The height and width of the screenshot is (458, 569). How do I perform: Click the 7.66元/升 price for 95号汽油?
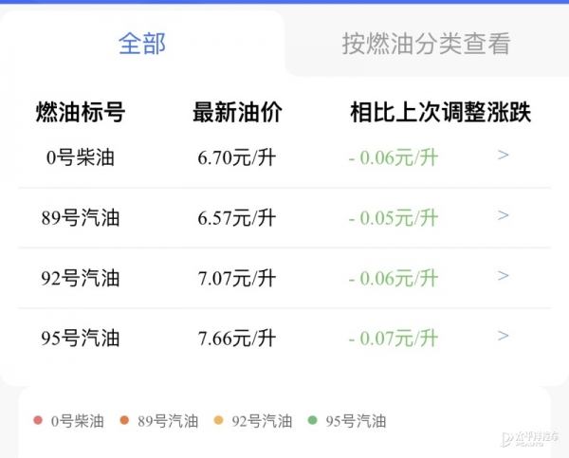237,338
